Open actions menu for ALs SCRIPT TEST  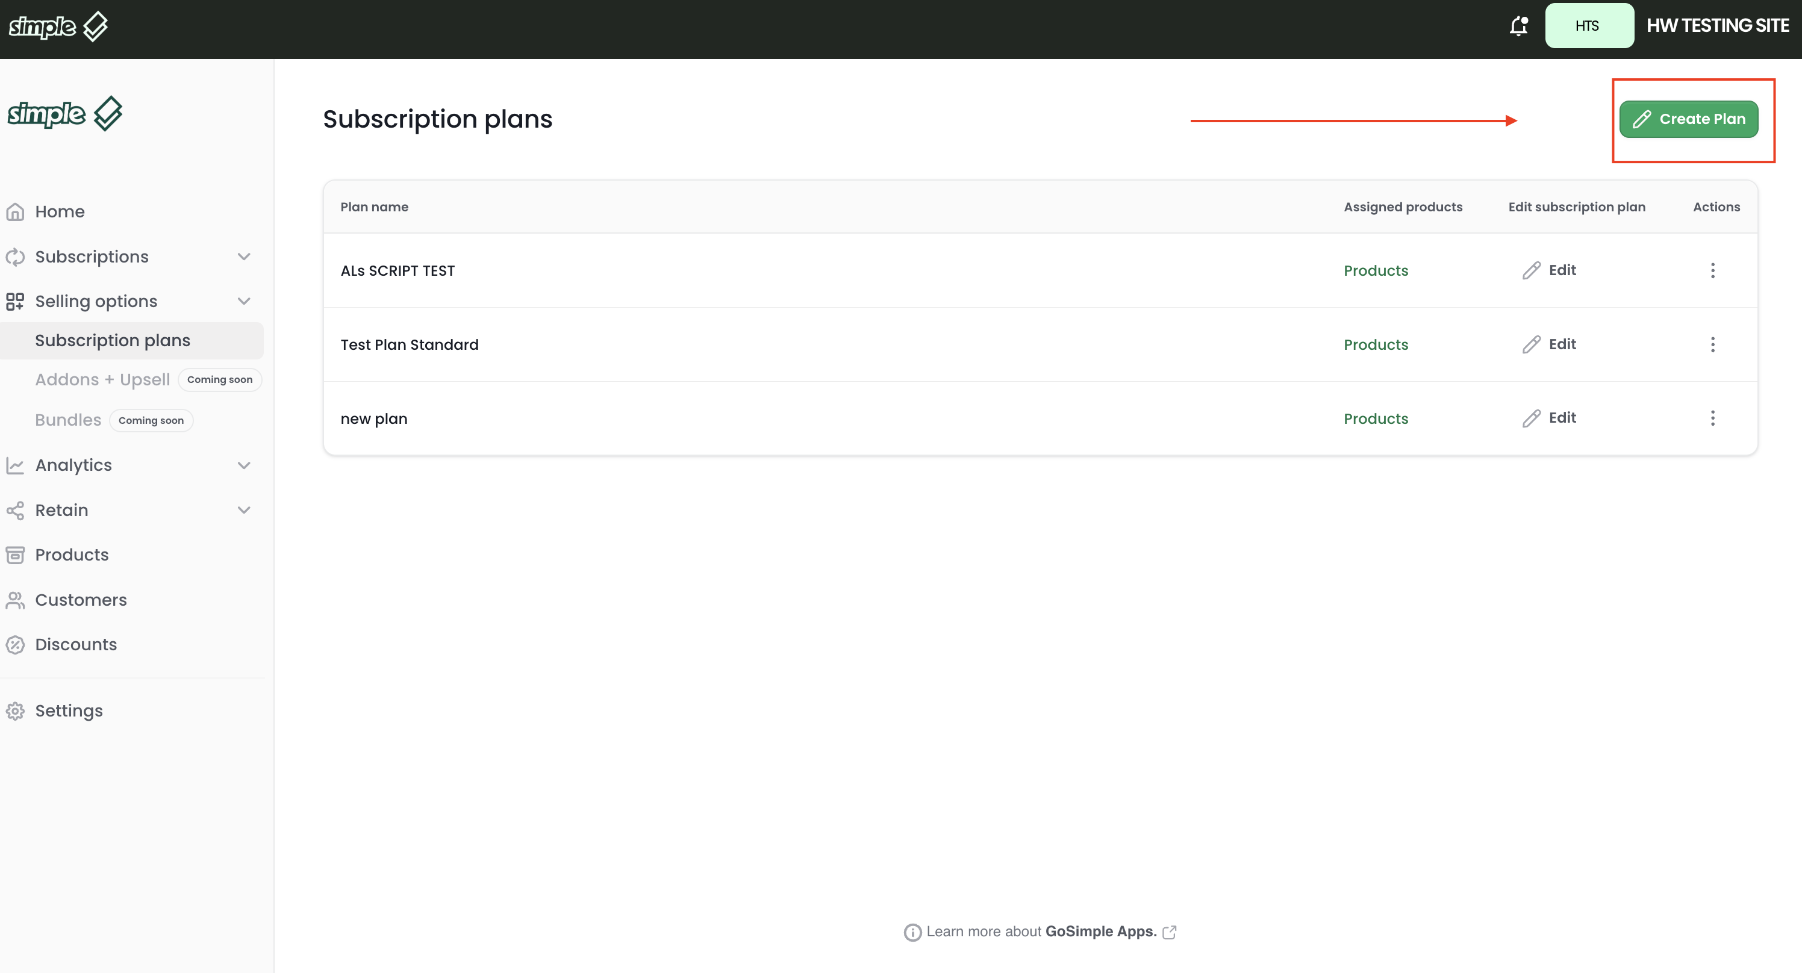pyautogui.click(x=1712, y=271)
